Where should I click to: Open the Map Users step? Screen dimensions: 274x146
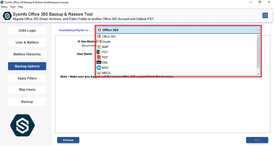[x=27, y=90]
